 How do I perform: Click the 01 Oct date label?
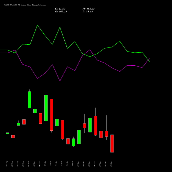click(29, 164)
